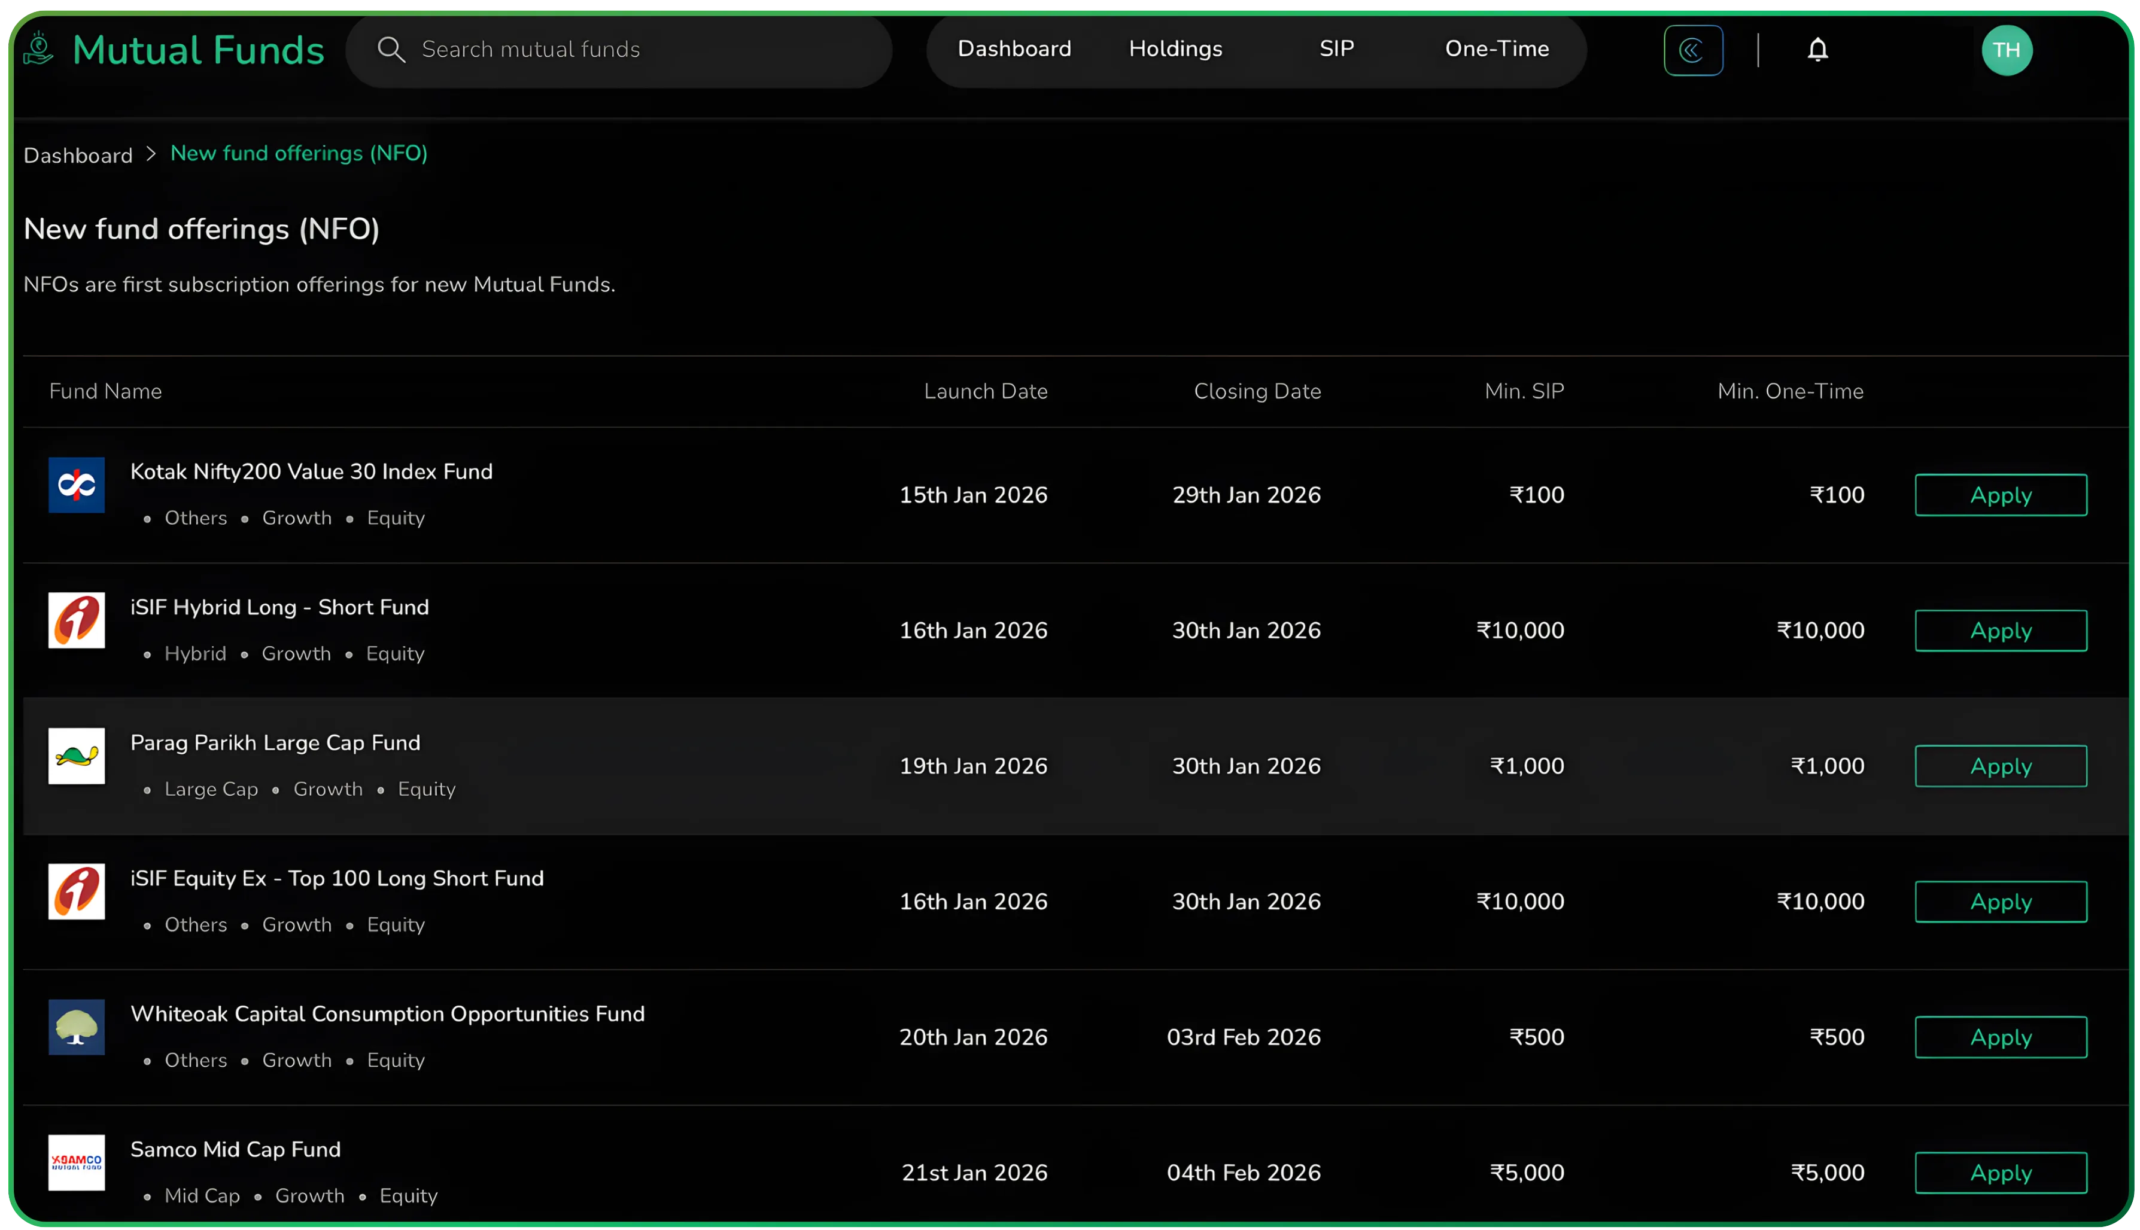Click Samco closing date 04th Feb 2026
2140x1230 pixels.
pyautogui.click(x=1243, y=1173)
